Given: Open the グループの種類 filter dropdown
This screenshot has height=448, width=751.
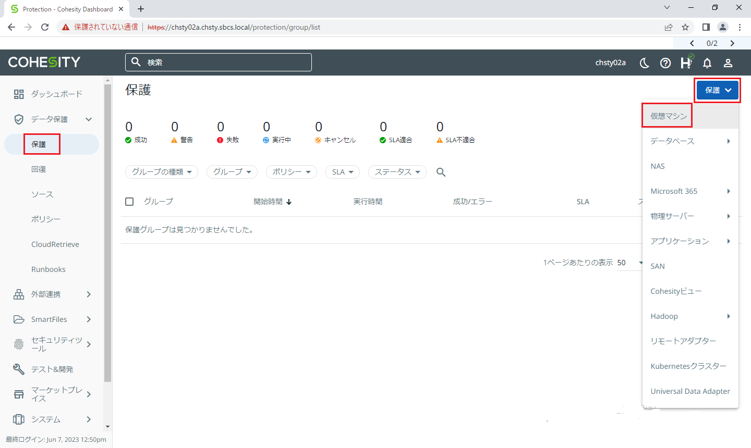Looking at the screenshot, I should [162, 172].
